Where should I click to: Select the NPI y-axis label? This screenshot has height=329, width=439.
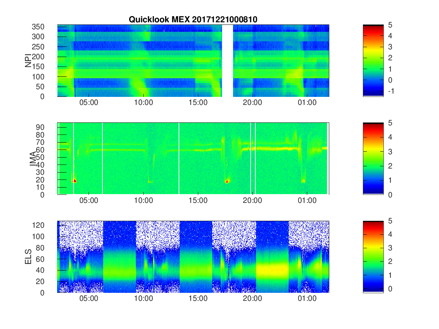pyautogui.click(x=28, y=61)
